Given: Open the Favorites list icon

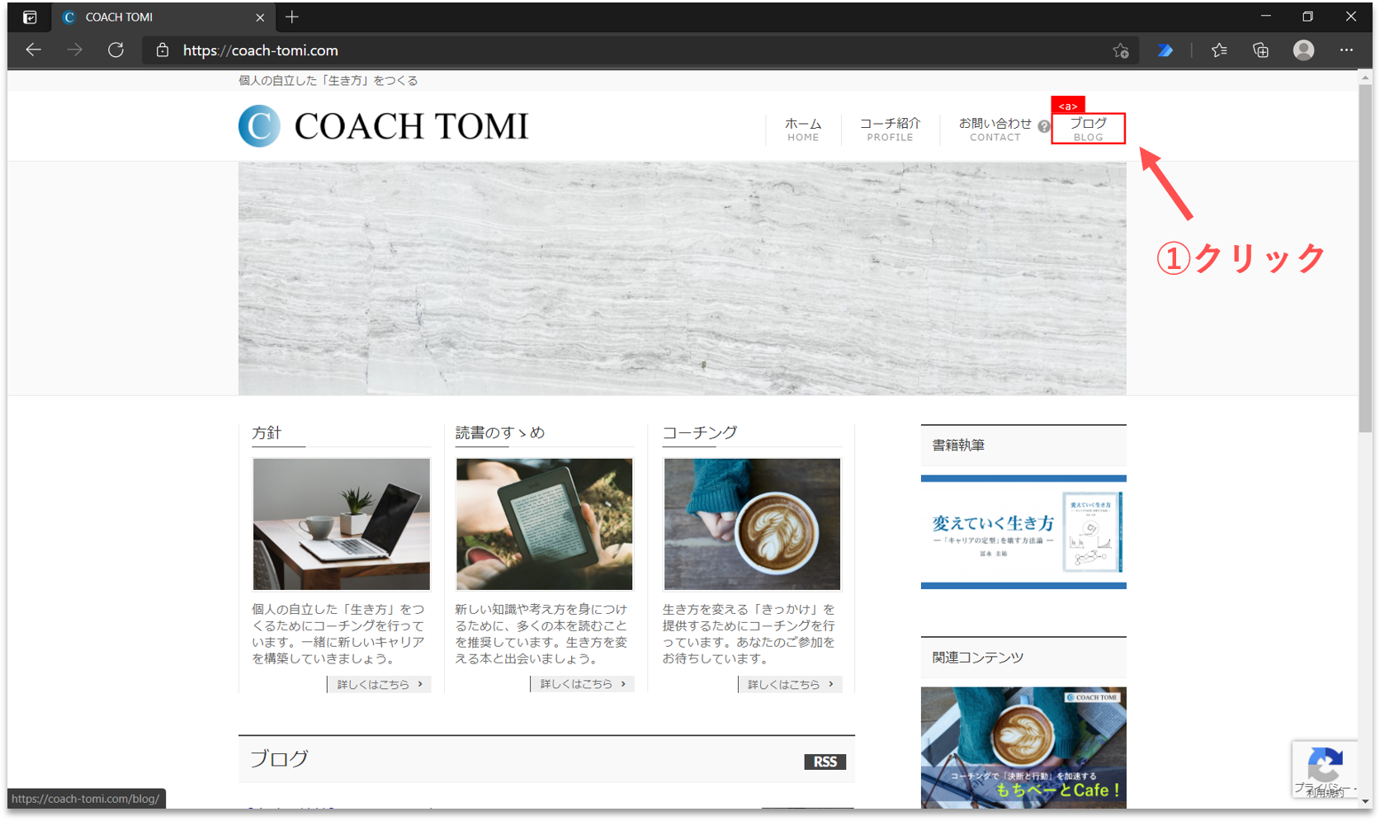Looking at the screenshot, I should pos(1219,50).
